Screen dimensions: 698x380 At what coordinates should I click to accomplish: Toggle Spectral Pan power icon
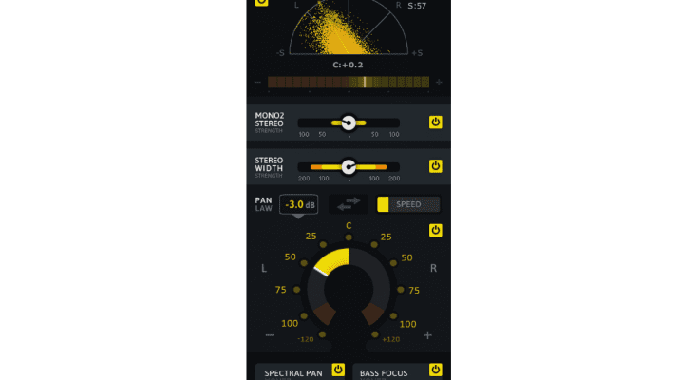pyautogui.click(x=338, y=370)
